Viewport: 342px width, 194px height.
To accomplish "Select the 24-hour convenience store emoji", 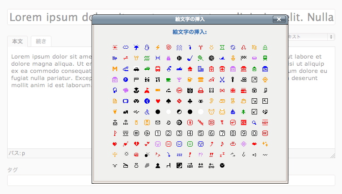I will click(265, 69).
